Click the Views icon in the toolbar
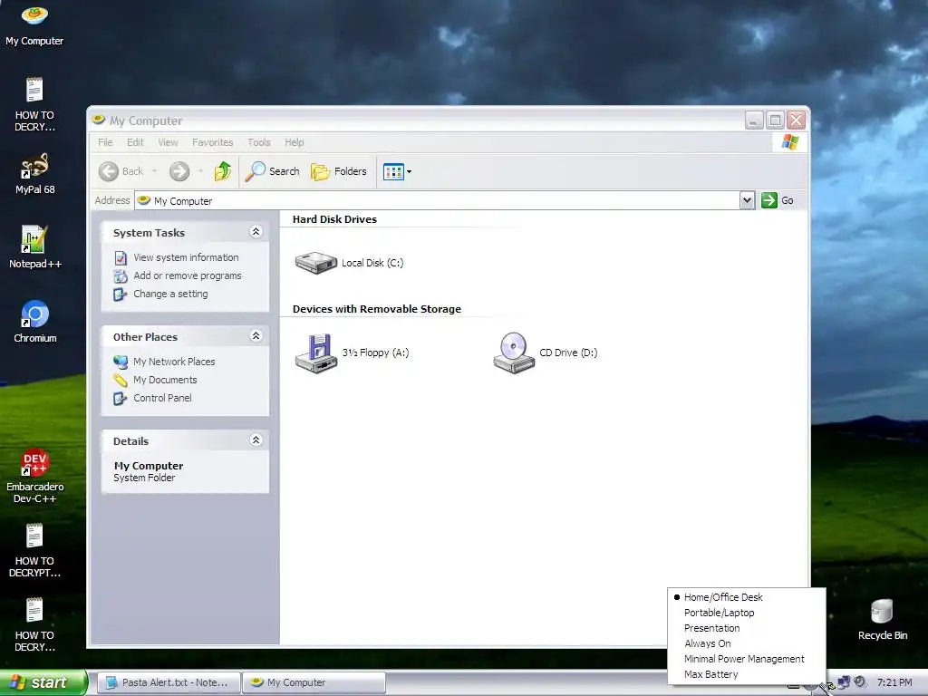The height and width of the screenshot is (696, 928). click(393, 171)
